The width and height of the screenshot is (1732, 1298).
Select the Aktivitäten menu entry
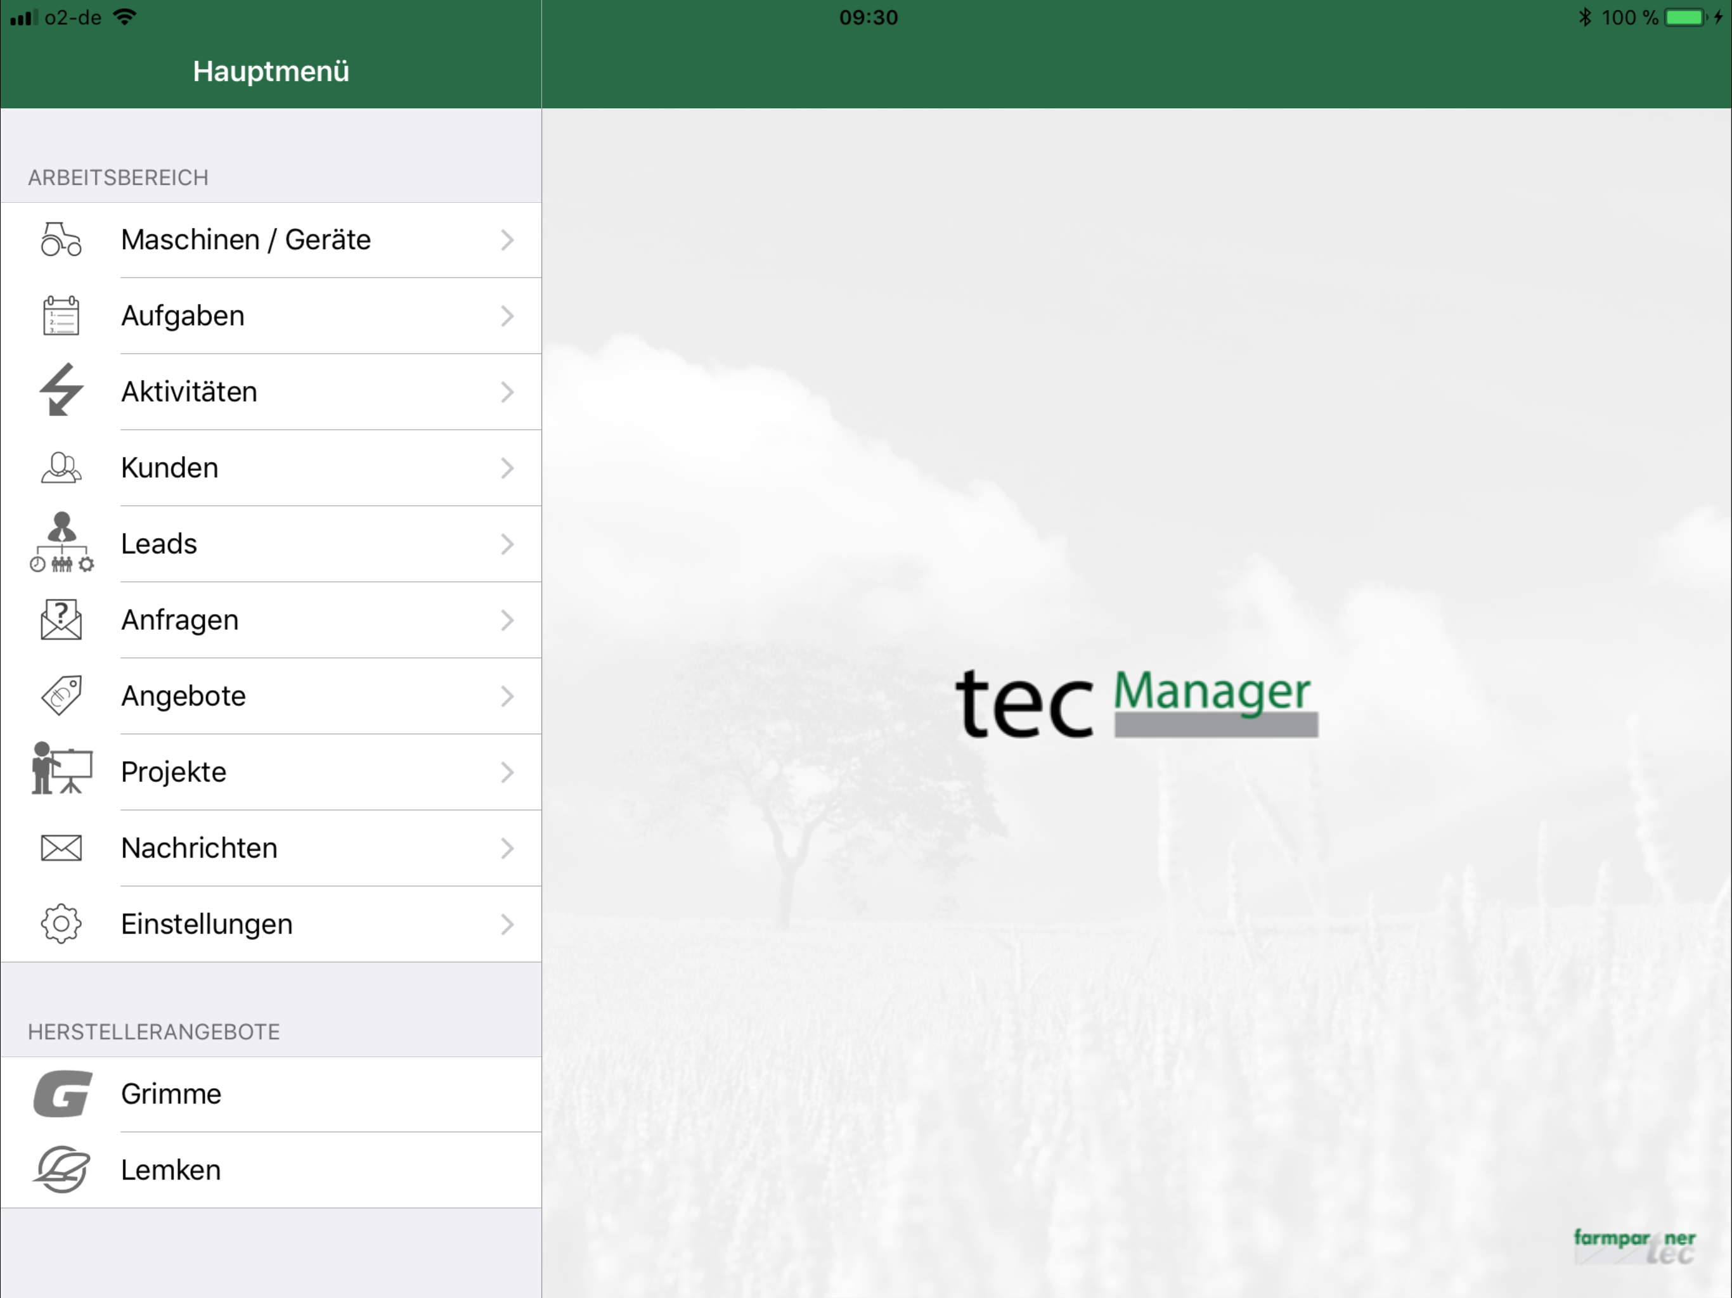coord(271,392)
